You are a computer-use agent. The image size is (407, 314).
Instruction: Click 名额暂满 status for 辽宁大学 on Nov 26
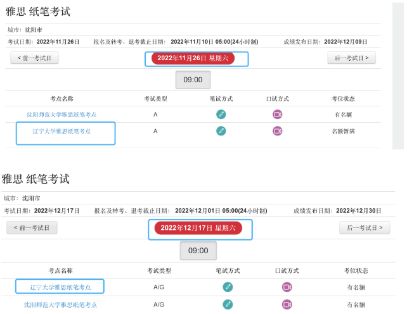point(343,131)
